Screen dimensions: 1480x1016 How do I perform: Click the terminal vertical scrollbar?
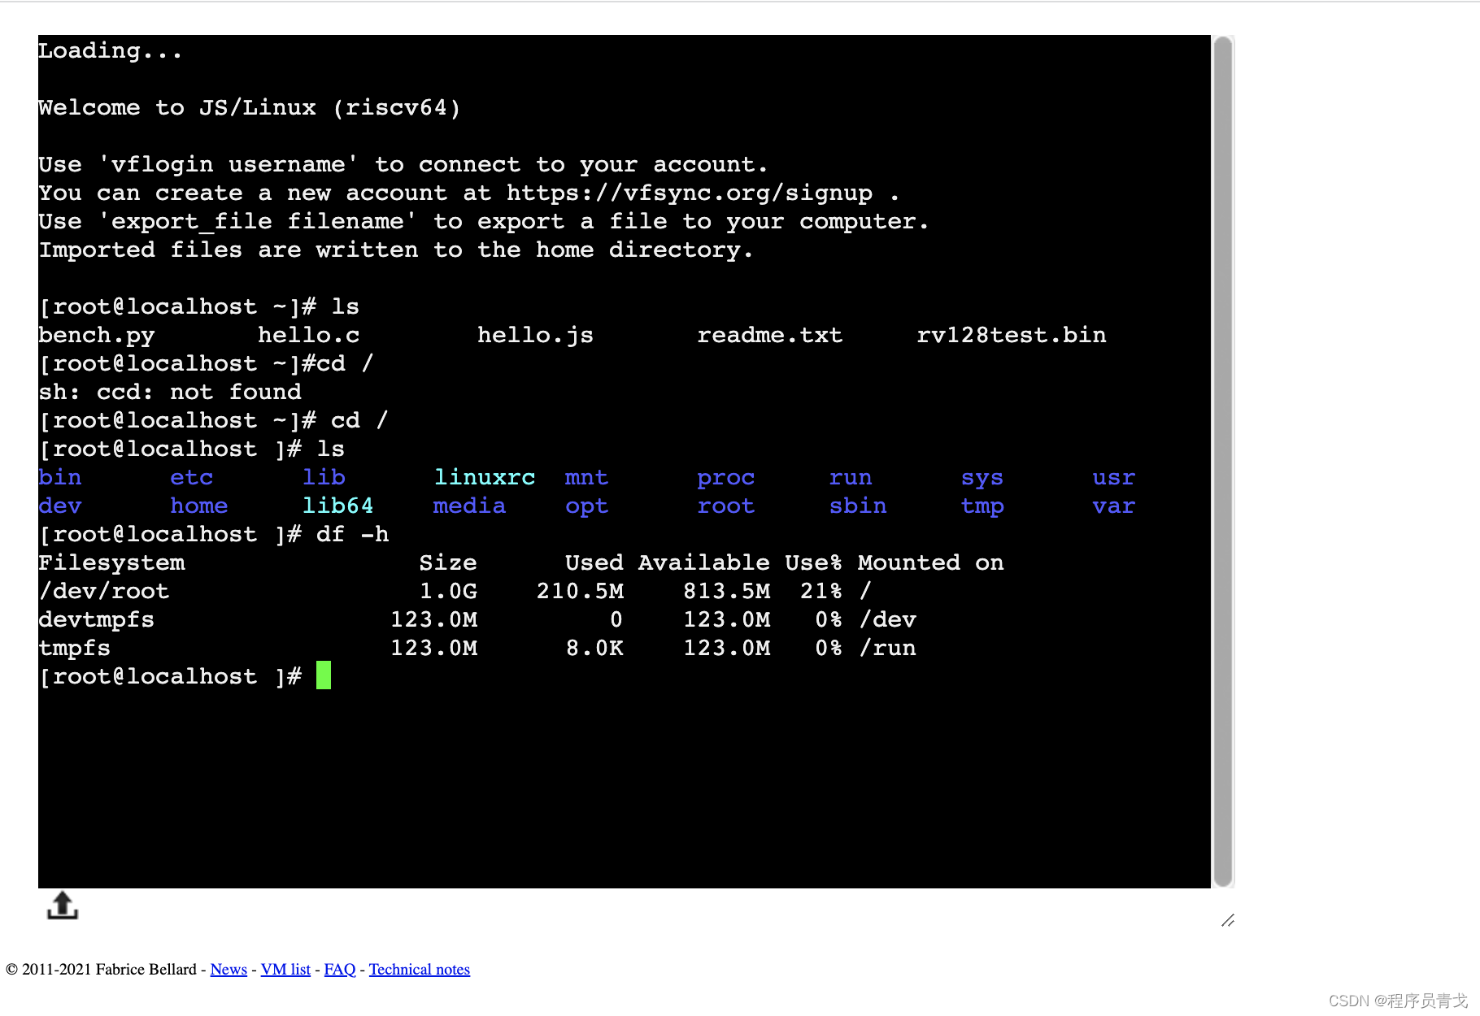pos(1223,461)
